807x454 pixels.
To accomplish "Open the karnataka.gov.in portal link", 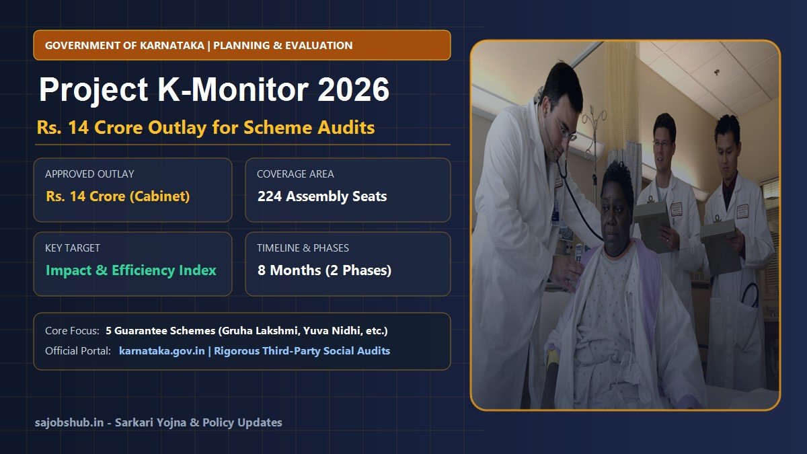I will 161,350.
